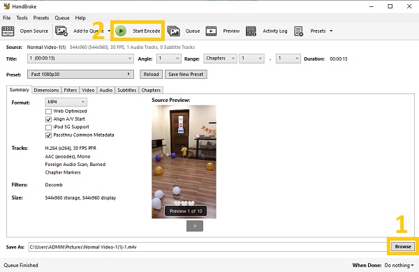
Task: Open the Queue menu in menu bar
Action: pyautogui.click(x=62, y=18)
